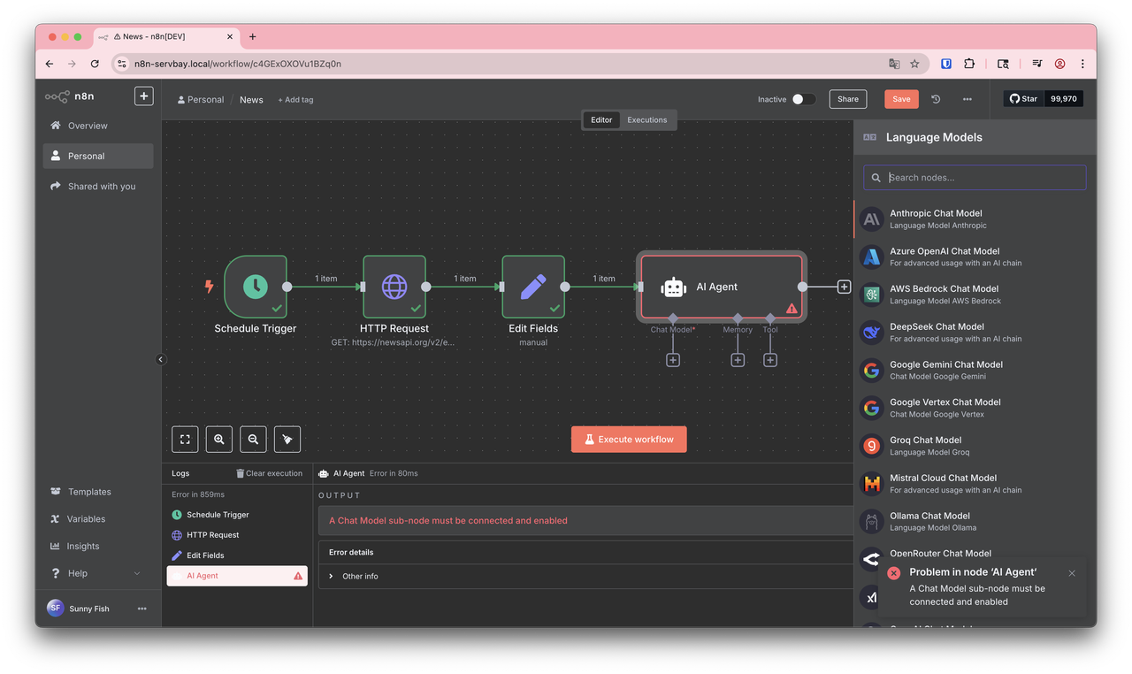
Task: Open Chrome three-dot menu
Action: 1082,64
